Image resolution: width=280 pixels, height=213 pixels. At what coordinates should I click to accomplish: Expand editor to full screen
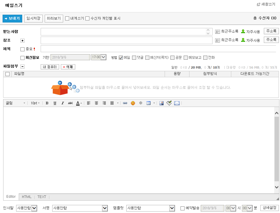177,103
